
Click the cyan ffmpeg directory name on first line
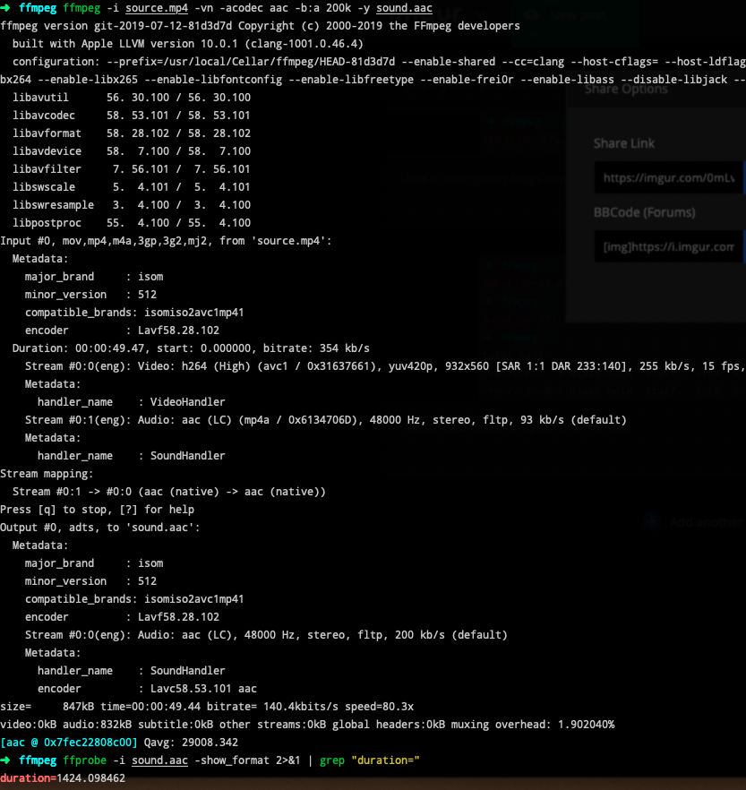[x=38, y=7]
